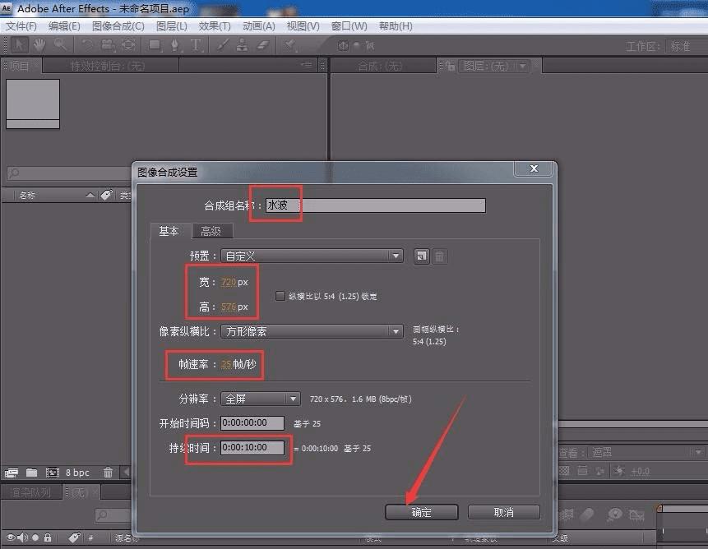Click the interpret footage icon in Project panel

point(12,473)
